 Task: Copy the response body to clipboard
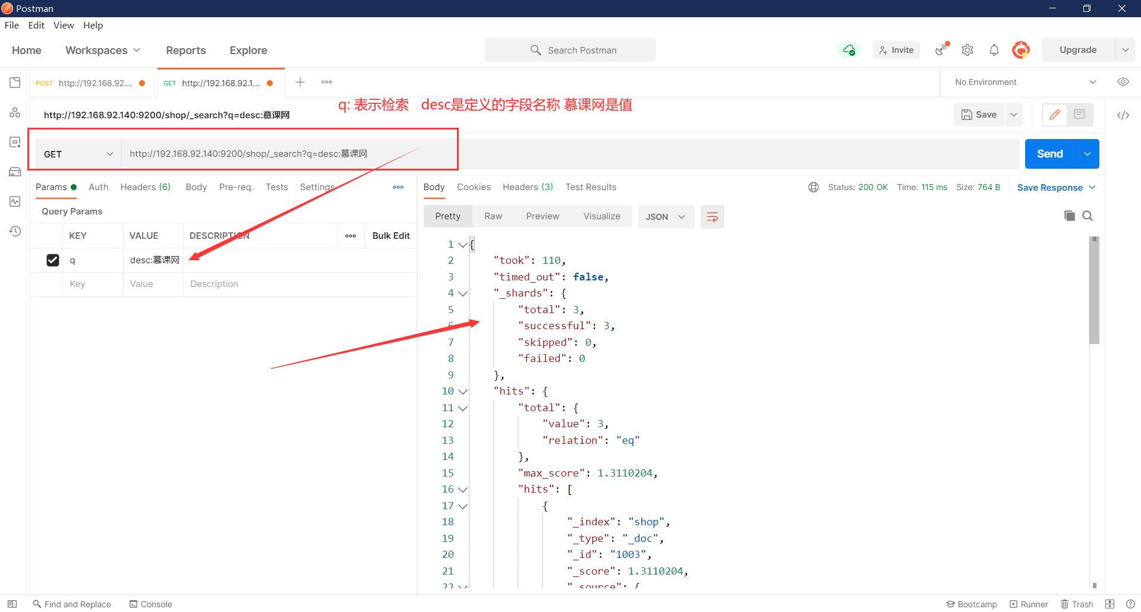coord(1069,216)
